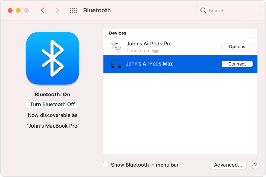Screen dimensions: 266x177
Task: Click the AirPods Pro battery level icon
Action: point(156,51)
